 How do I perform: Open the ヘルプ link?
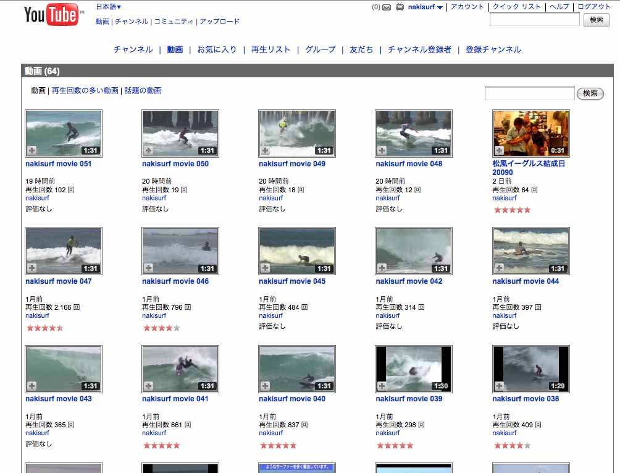559,7
